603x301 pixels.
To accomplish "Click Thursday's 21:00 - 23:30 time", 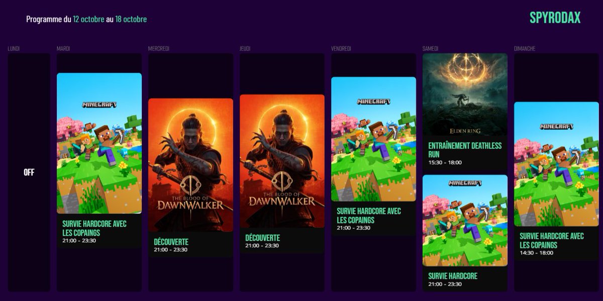I will point(262,245).
